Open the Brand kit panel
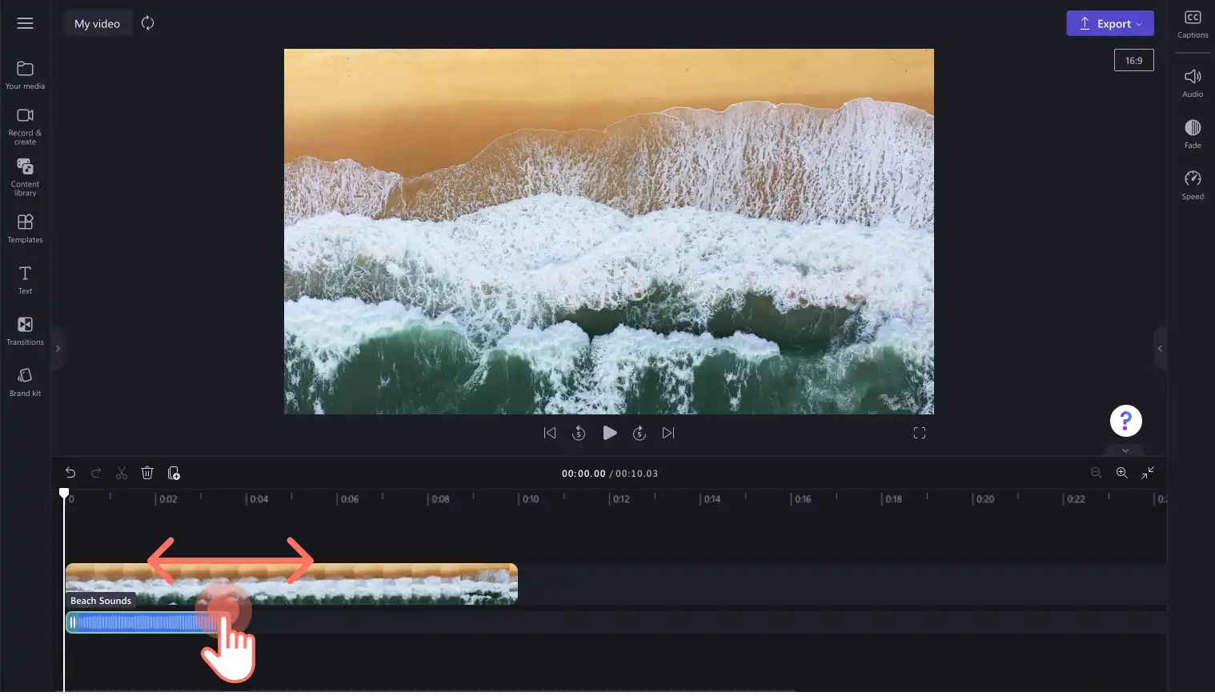The height and width of the screenshot is (696, 1215). (25, 382)
